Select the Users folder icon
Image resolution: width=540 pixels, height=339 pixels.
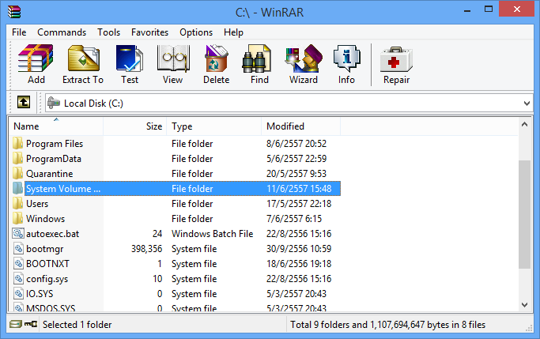click(x=18, y=203)
